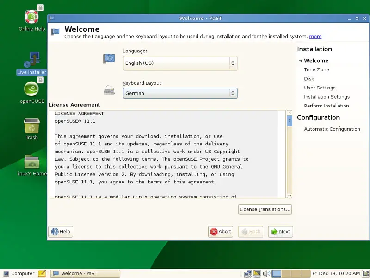This screenshot has height=278, width=370.
Task: Click the network connection tray icon
Action: [x=248, y=273]
